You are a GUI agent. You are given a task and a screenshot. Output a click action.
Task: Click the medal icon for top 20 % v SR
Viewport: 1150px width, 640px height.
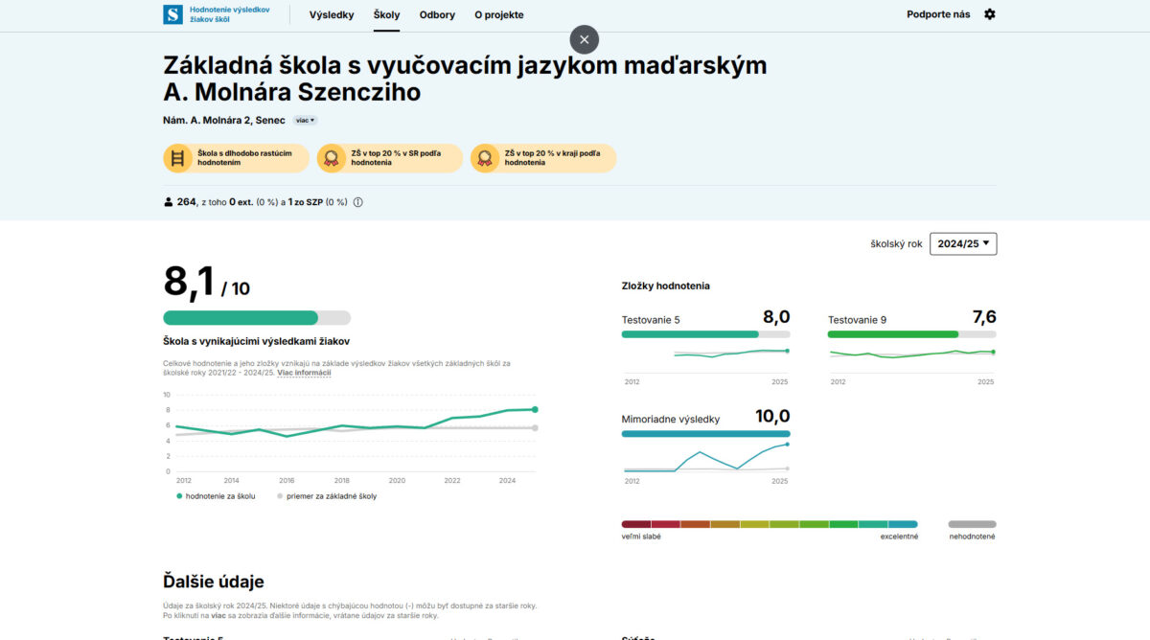click(331, 158)
